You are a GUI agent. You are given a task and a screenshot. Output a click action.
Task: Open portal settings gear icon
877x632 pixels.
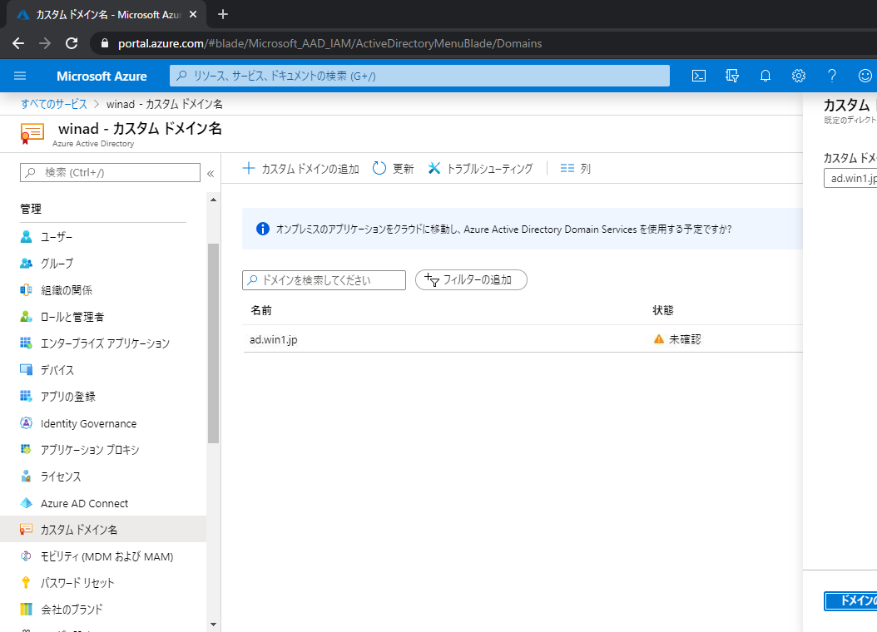tap(799, 76)
